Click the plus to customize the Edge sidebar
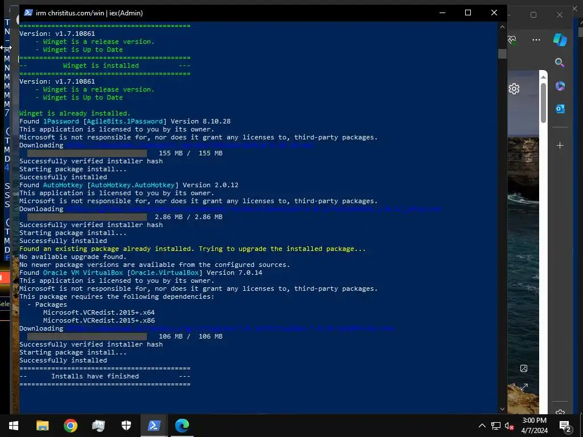This screenshot has height=437, width=583. tap(560, 145)
